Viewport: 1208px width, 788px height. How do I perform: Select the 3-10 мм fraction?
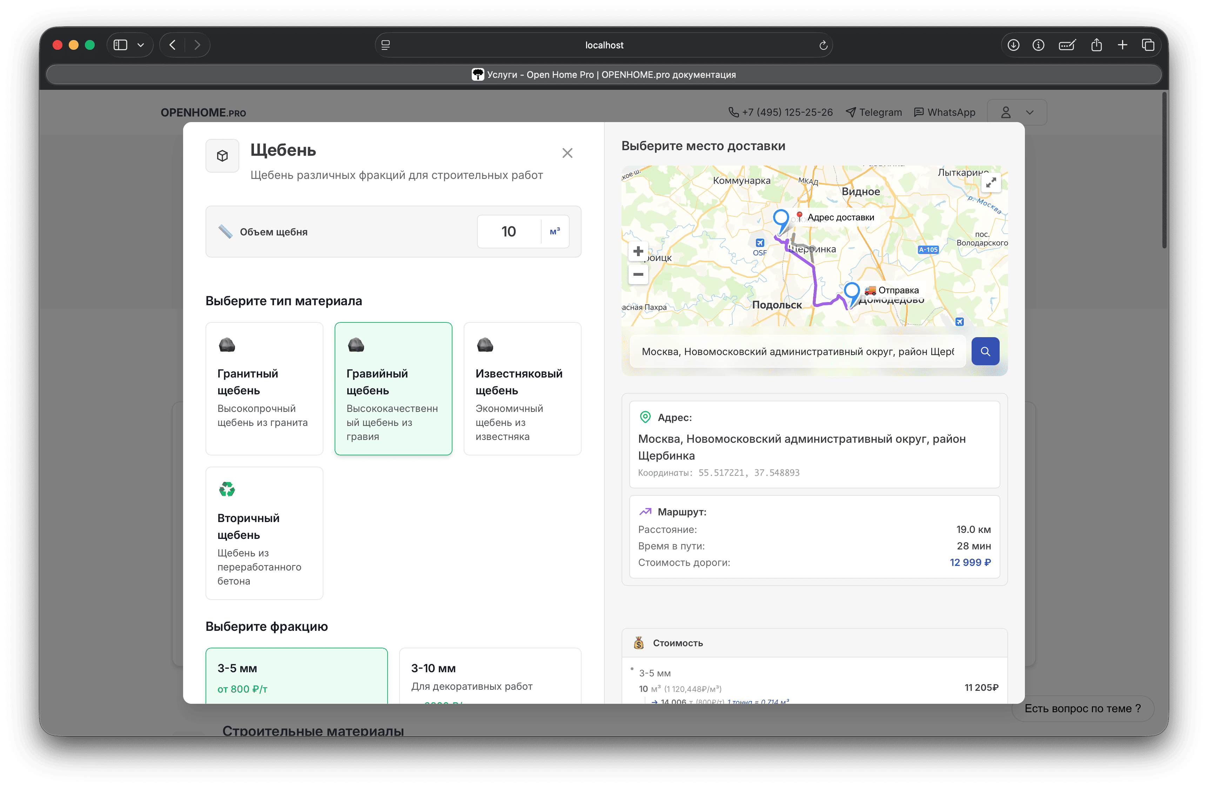pyautogui.click(x=489, y=675)
